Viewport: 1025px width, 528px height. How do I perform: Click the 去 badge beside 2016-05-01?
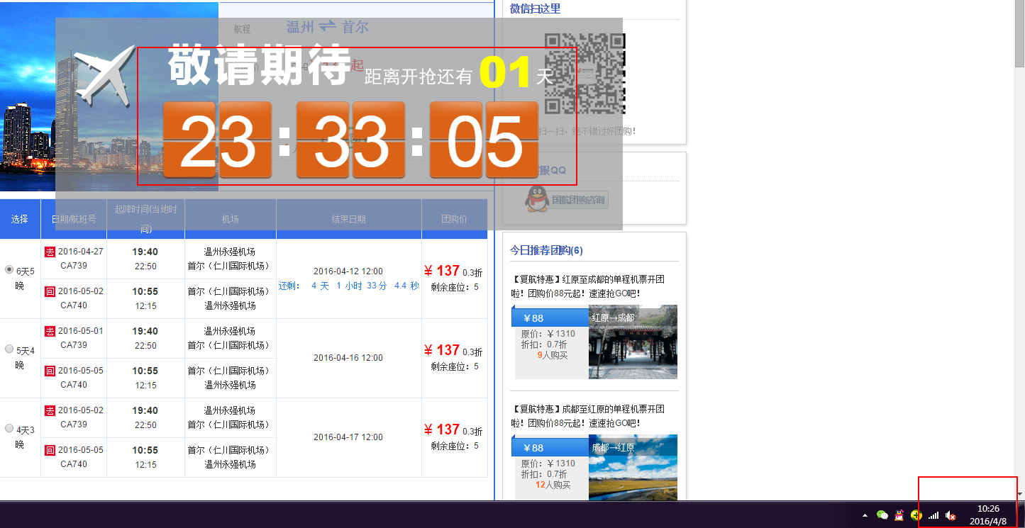(x=50, y=331)
